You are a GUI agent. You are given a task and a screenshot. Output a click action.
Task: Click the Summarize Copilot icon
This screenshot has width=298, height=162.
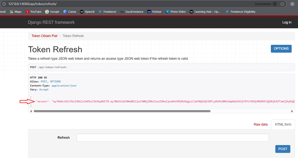275,4
